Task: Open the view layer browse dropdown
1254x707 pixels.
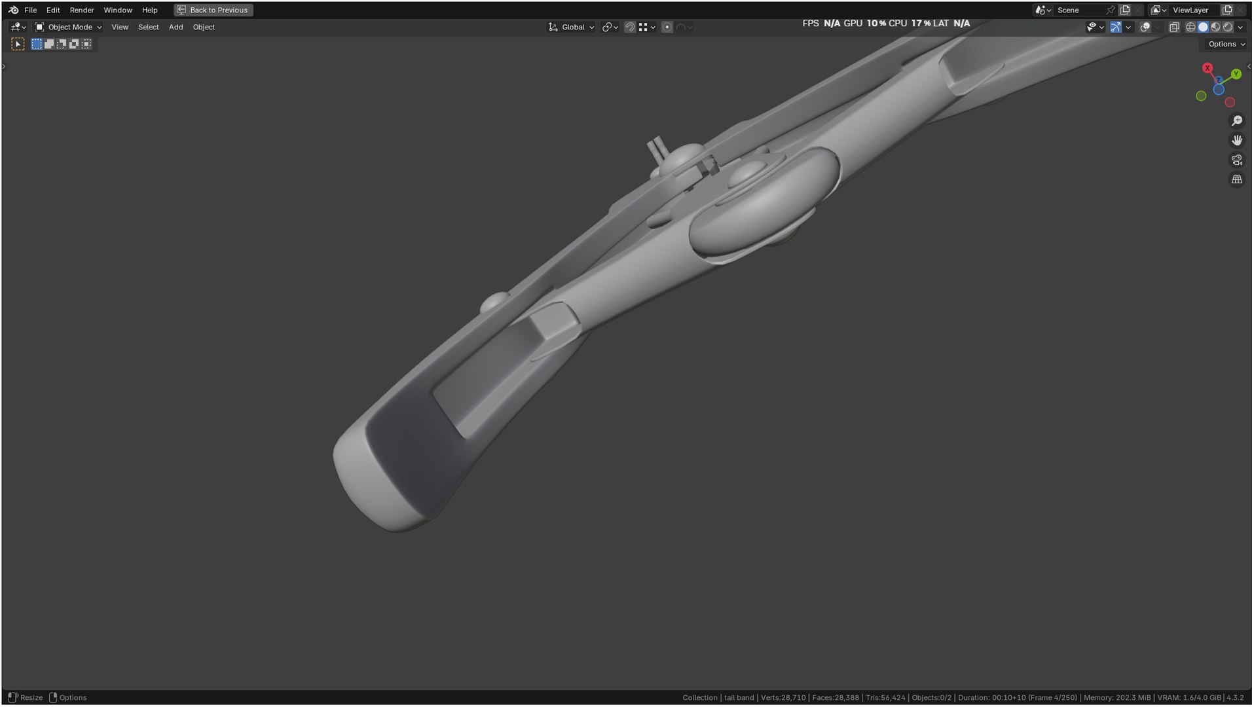Action: coord(1158,10)
